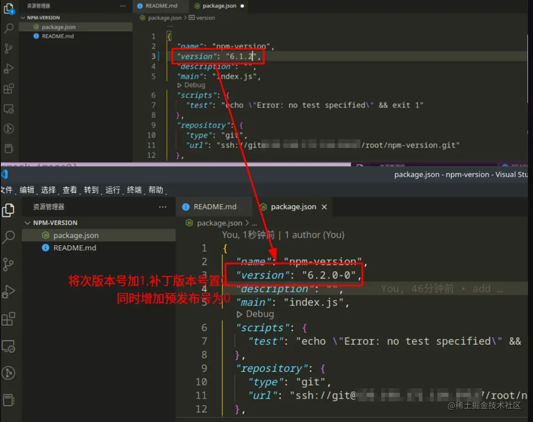This screenshot has width=533, height=422.
Task: Open explorer more actions ellipsis in top window
Action: point(123,6)
